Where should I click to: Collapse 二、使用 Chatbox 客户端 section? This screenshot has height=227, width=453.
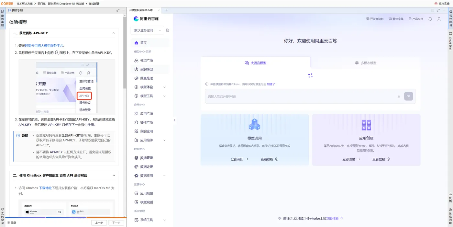click(114, 176)
